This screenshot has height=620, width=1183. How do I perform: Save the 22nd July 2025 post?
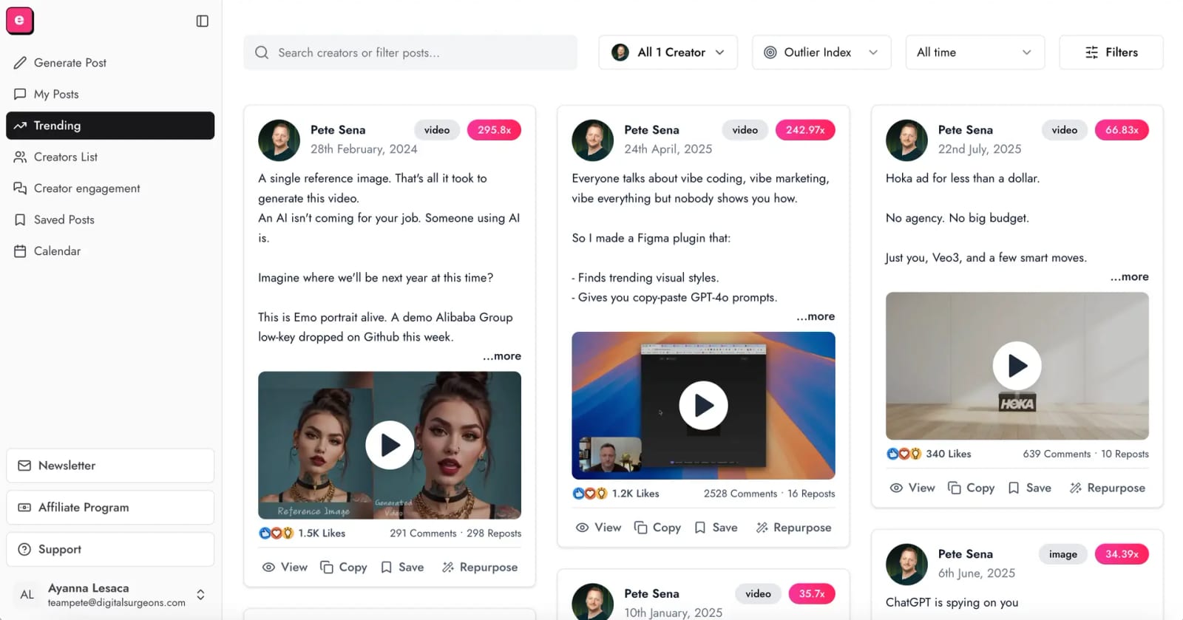pyautogui.click(x=1029, y=488)
